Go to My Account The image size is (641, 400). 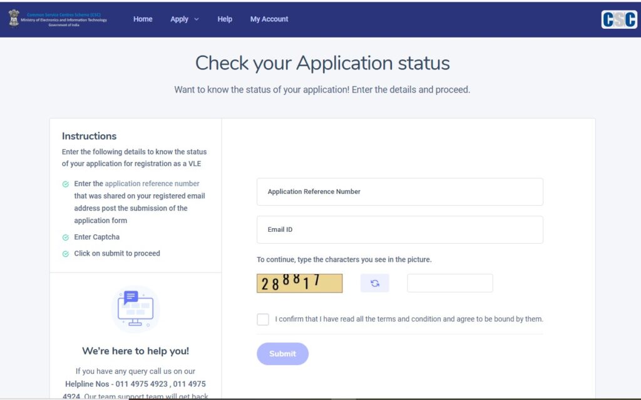point(269,19)
